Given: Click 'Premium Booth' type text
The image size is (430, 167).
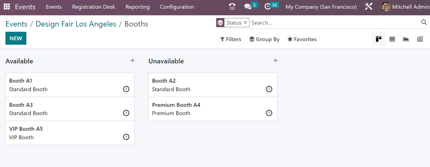Looking at the screenshot, I should [x=171, y=113].
